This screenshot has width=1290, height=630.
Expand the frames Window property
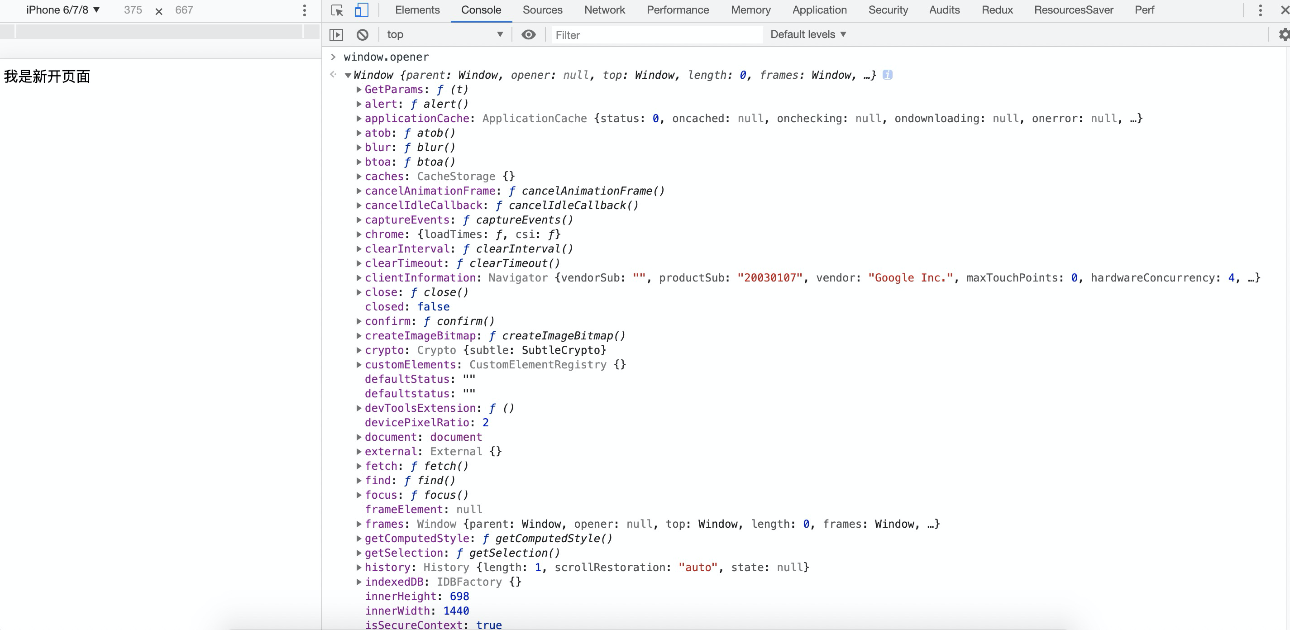pyautogui.click(x=358, y=524)
